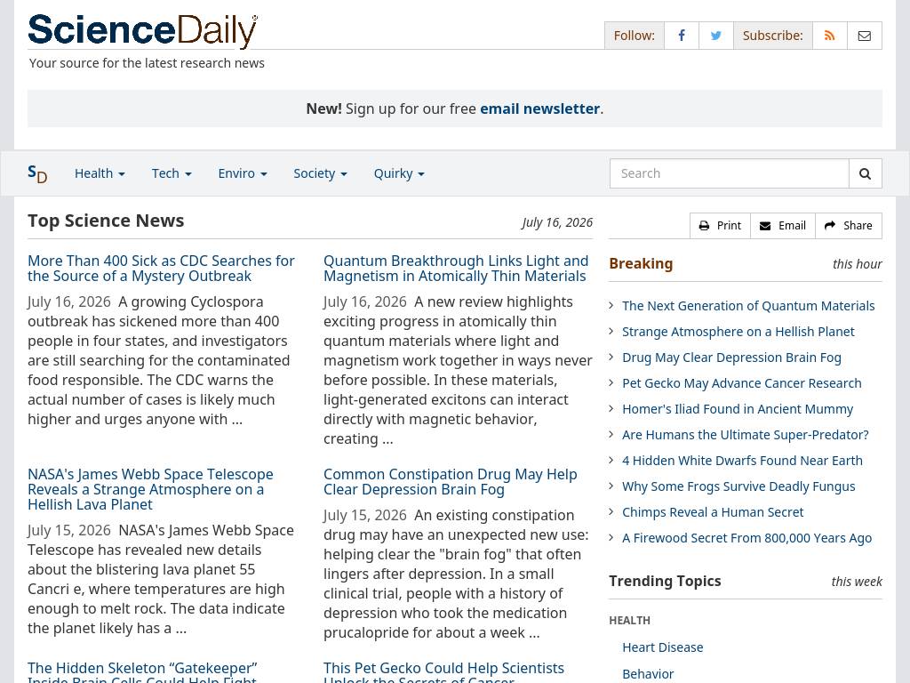Click the Email button

[x=783, y=225]
